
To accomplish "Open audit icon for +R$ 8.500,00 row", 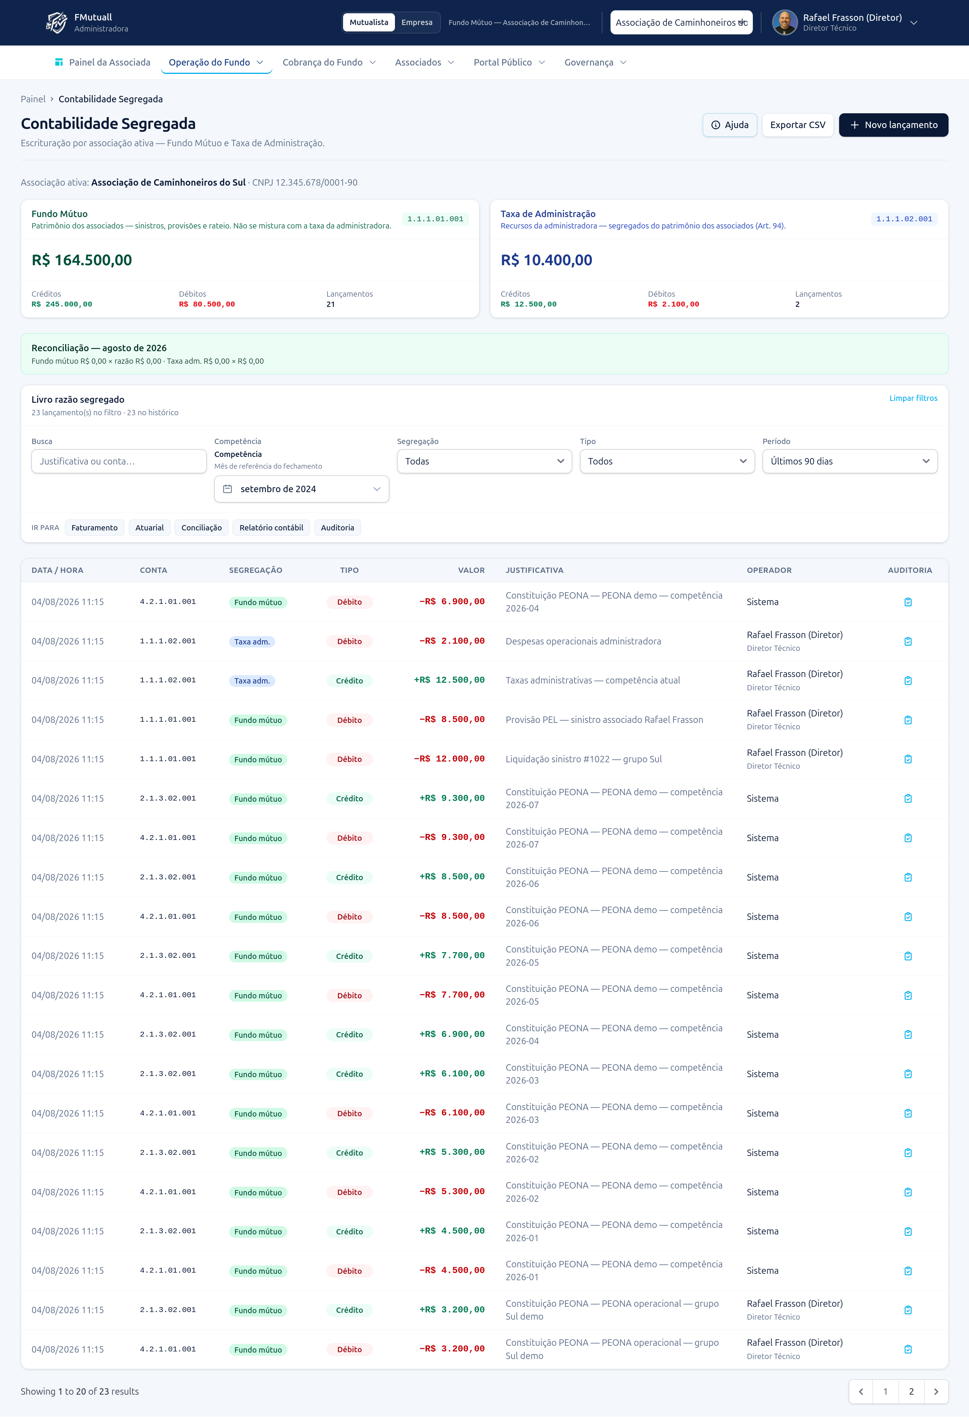I will (x=908, y=877).
